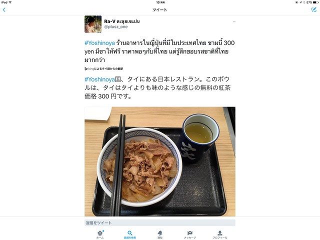The height and width of the screenshot is (240, 320).
Task: Open the #Yoshinoya hashtag in the translated text
Action: (x=100, y=79)
